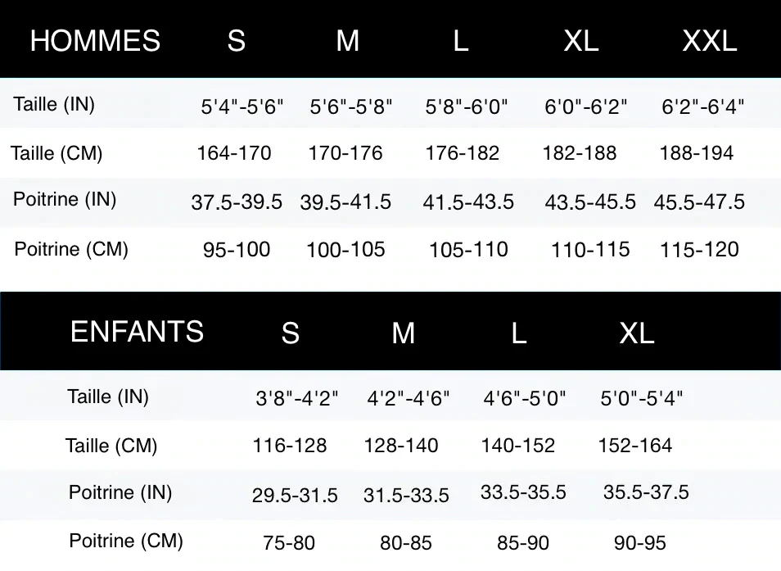Image resolution: width=781 pixels, height=571 pixels.
Task: Select the XXL column in HOMMES table
Action: tap(709, 40)
